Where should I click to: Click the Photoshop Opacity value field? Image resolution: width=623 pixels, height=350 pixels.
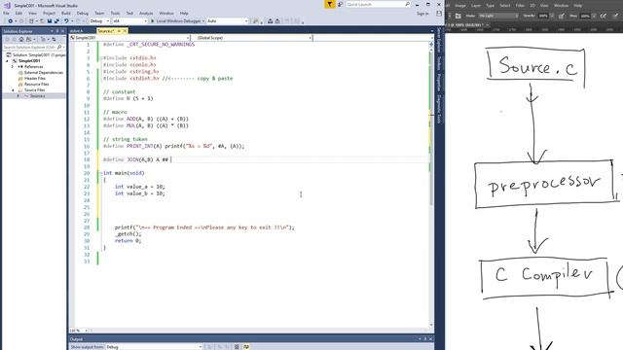coord(543,16)
